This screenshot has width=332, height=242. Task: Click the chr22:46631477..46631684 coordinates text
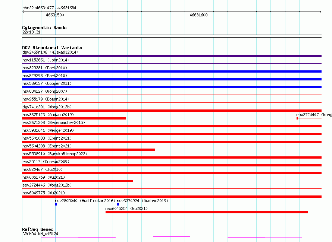49,8
